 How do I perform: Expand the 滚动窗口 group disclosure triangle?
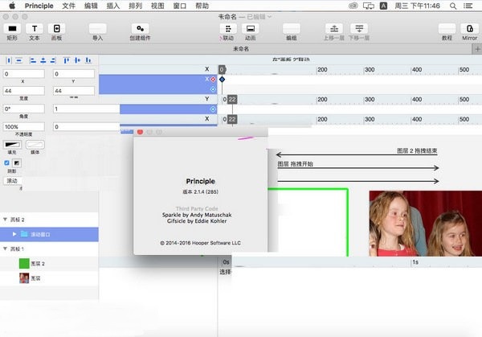(x=14, y=235)
